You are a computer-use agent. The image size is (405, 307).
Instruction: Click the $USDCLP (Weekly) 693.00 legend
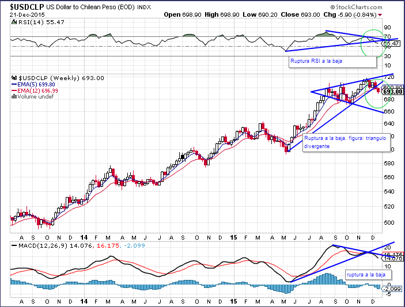(61, 78)
